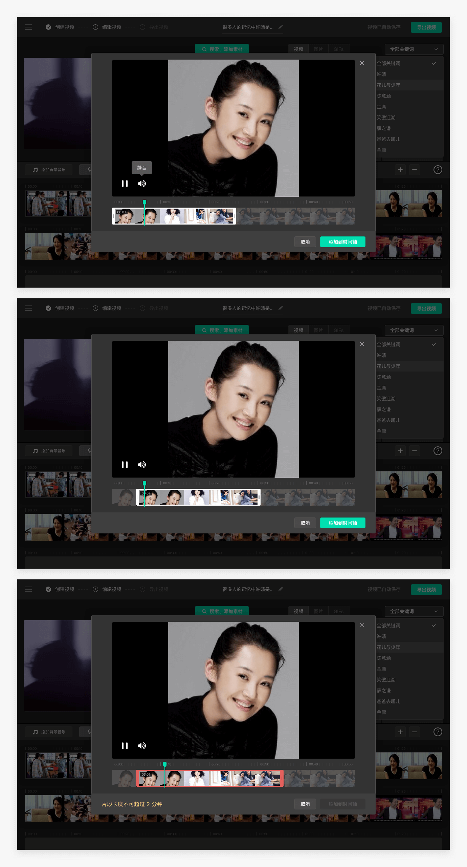Switch to the 图片 tab in the middle screen
Image resolution: width=467 pixels, height=867 pixels.
318,330
